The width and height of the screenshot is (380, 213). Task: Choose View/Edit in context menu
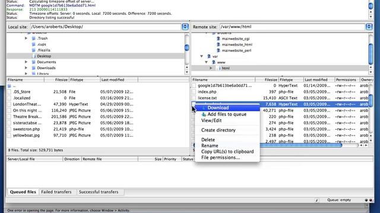coord(211,121)
